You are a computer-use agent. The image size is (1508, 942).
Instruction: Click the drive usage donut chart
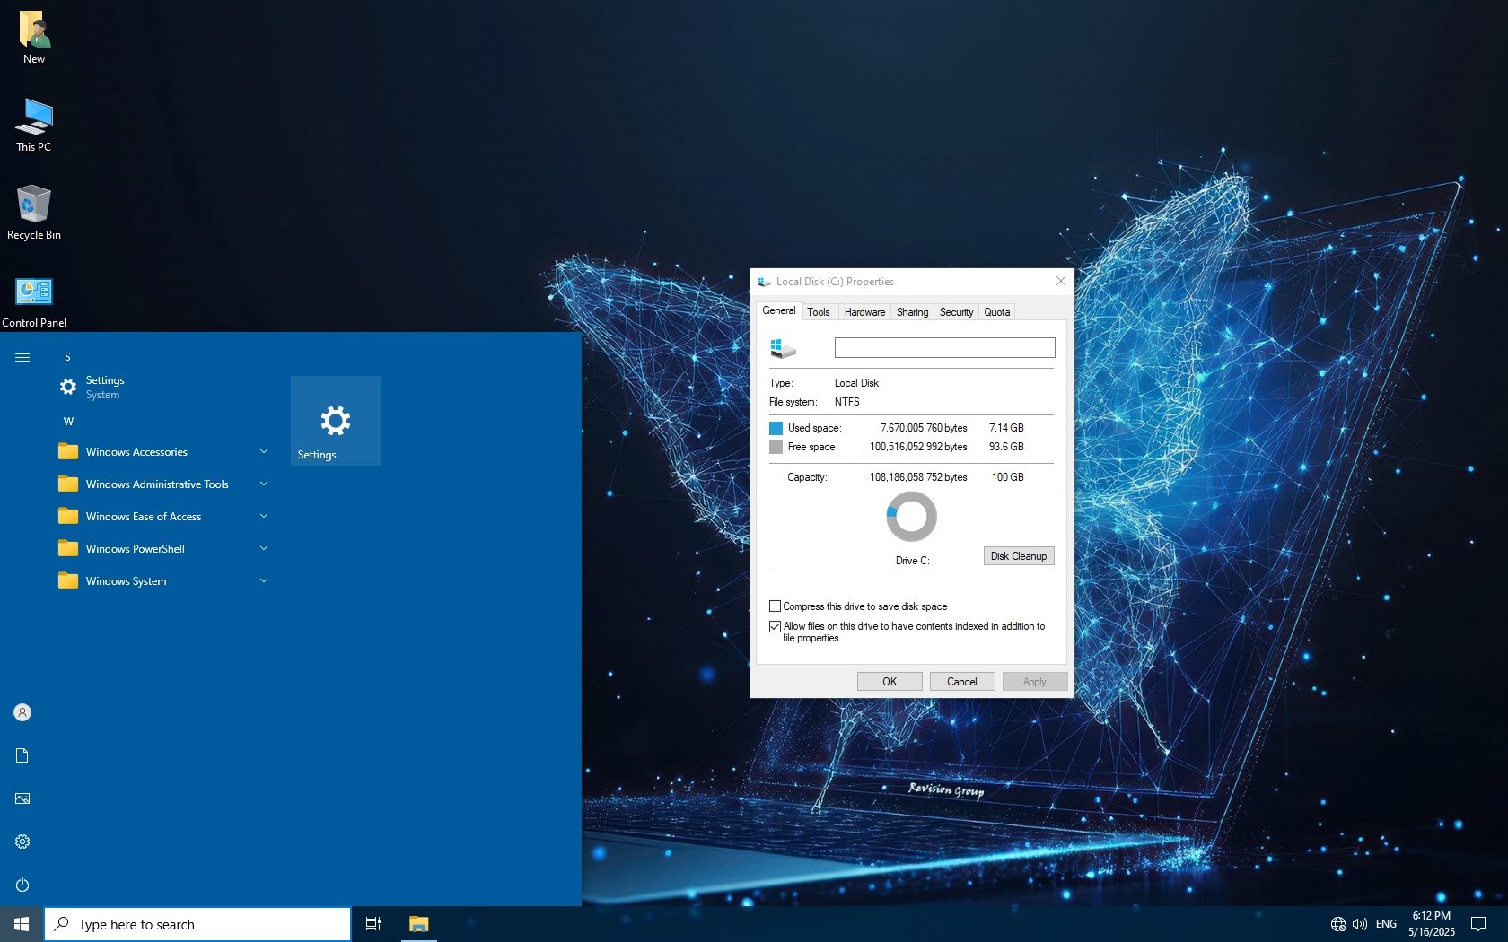911,517
